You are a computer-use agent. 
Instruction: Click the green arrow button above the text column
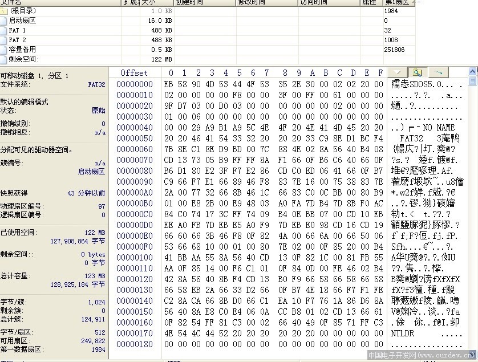pyautogui.click(x=438, y=72)
